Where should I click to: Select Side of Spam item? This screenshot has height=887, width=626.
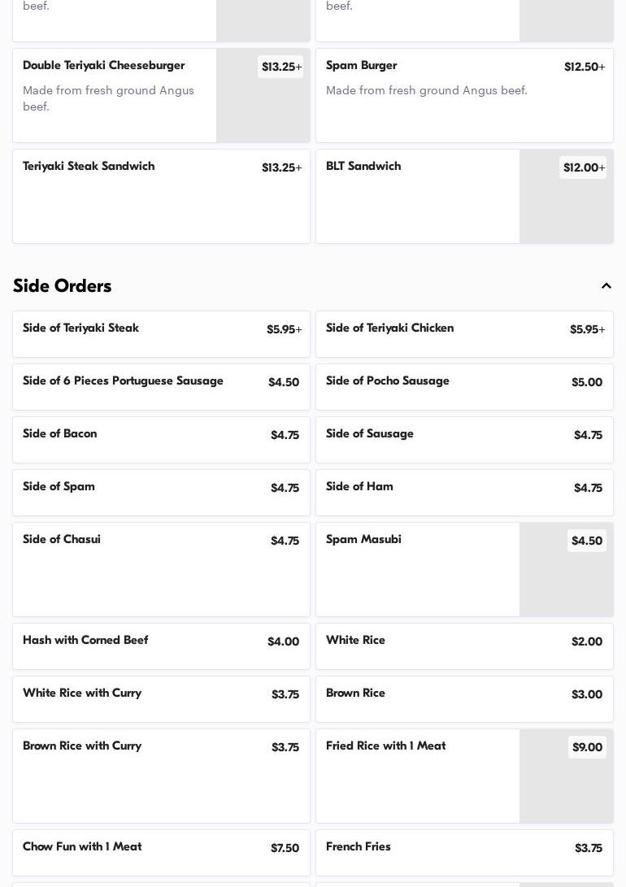click(161, 493)
